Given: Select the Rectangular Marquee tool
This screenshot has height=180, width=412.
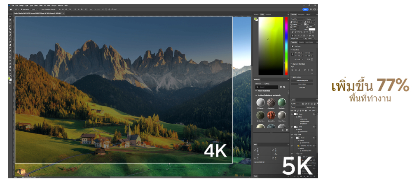Looking at the screenshot, I should pos(10,23).
